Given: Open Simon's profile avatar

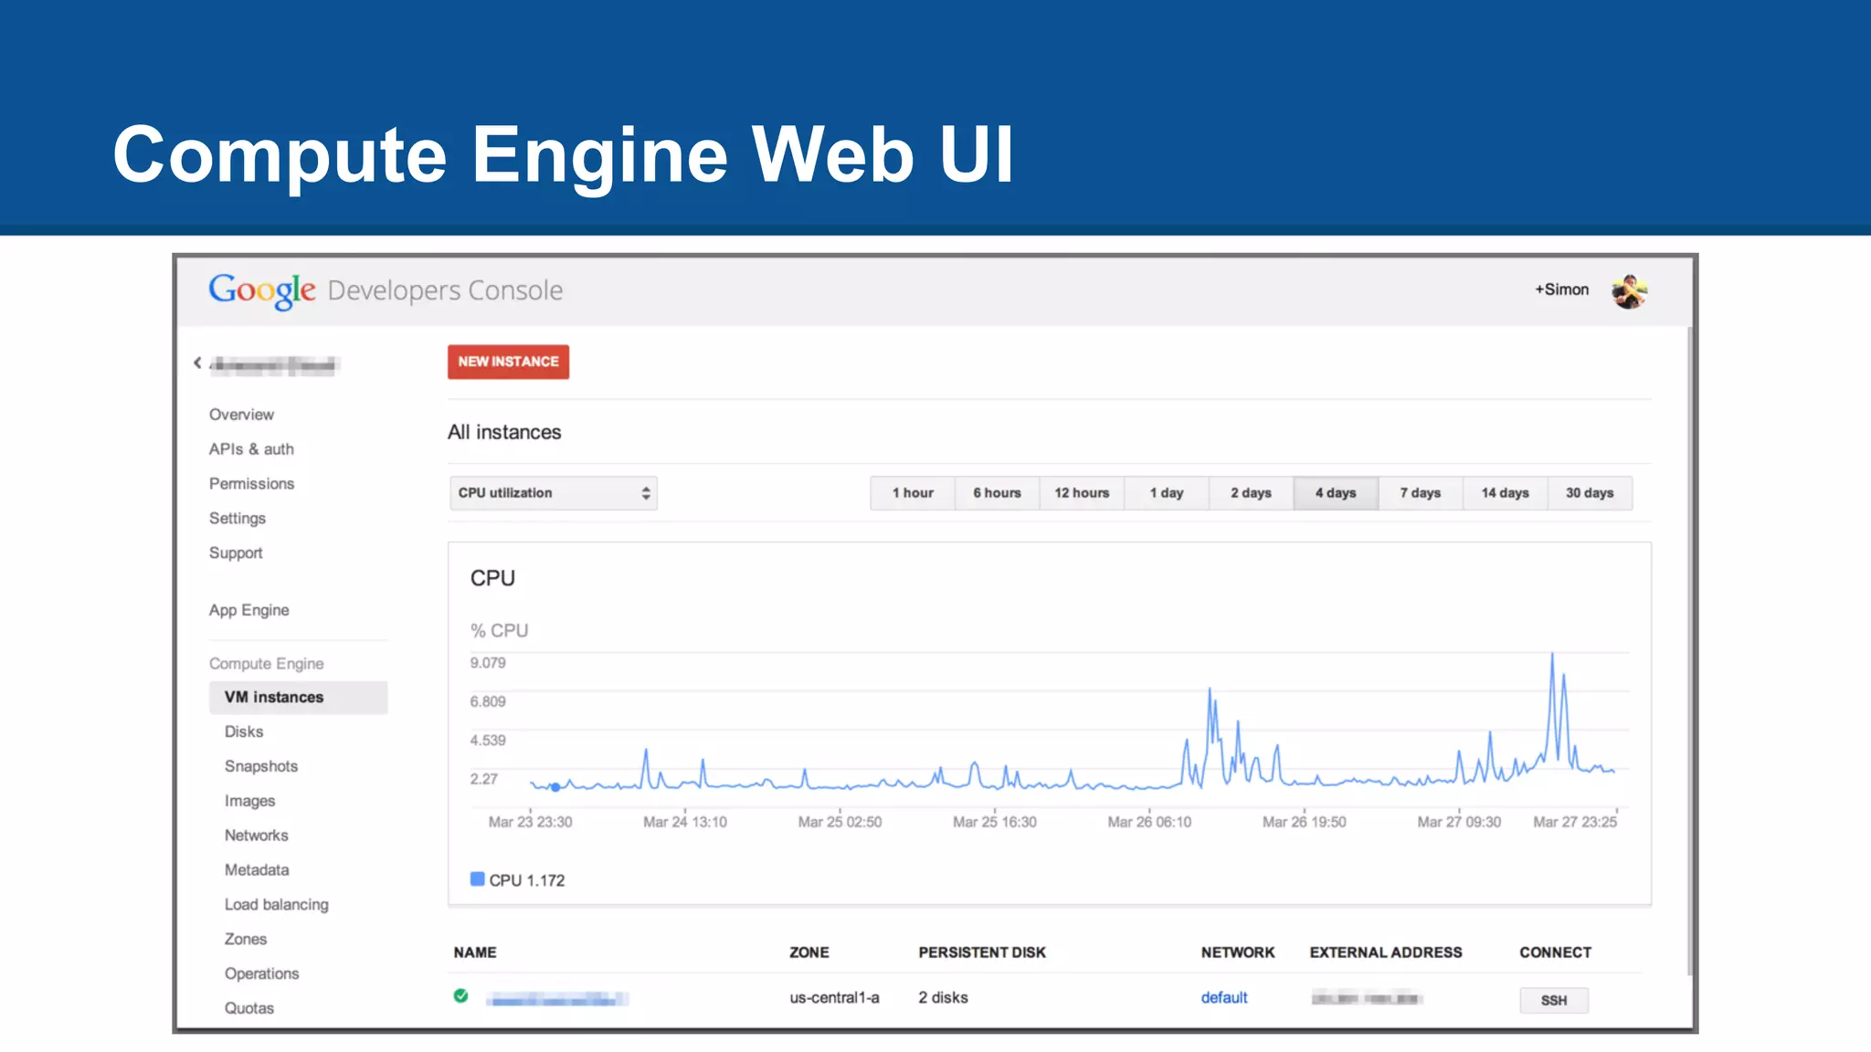Looking at the screenshot, I should point(1629,291).
